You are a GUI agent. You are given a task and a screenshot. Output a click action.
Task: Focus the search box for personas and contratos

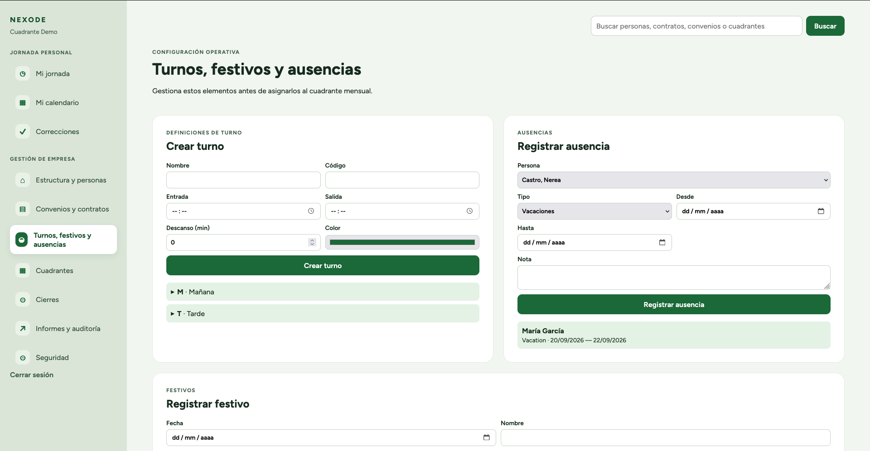[x=696, y=26]
